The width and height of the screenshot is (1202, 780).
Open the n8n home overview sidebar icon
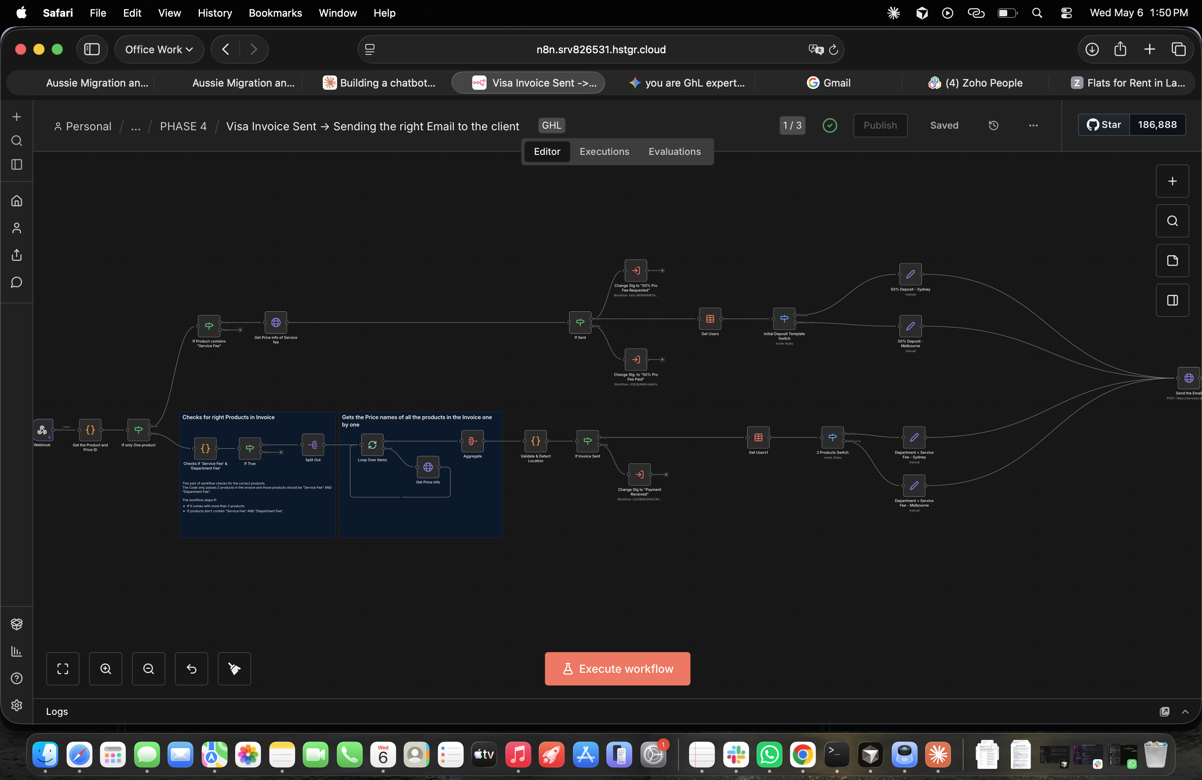coord(17,201)
